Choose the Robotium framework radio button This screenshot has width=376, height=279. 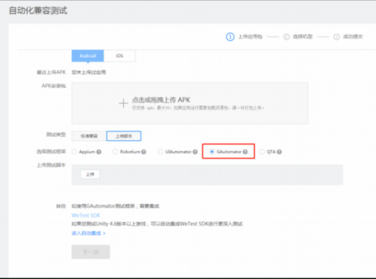(x=115, y=152)
